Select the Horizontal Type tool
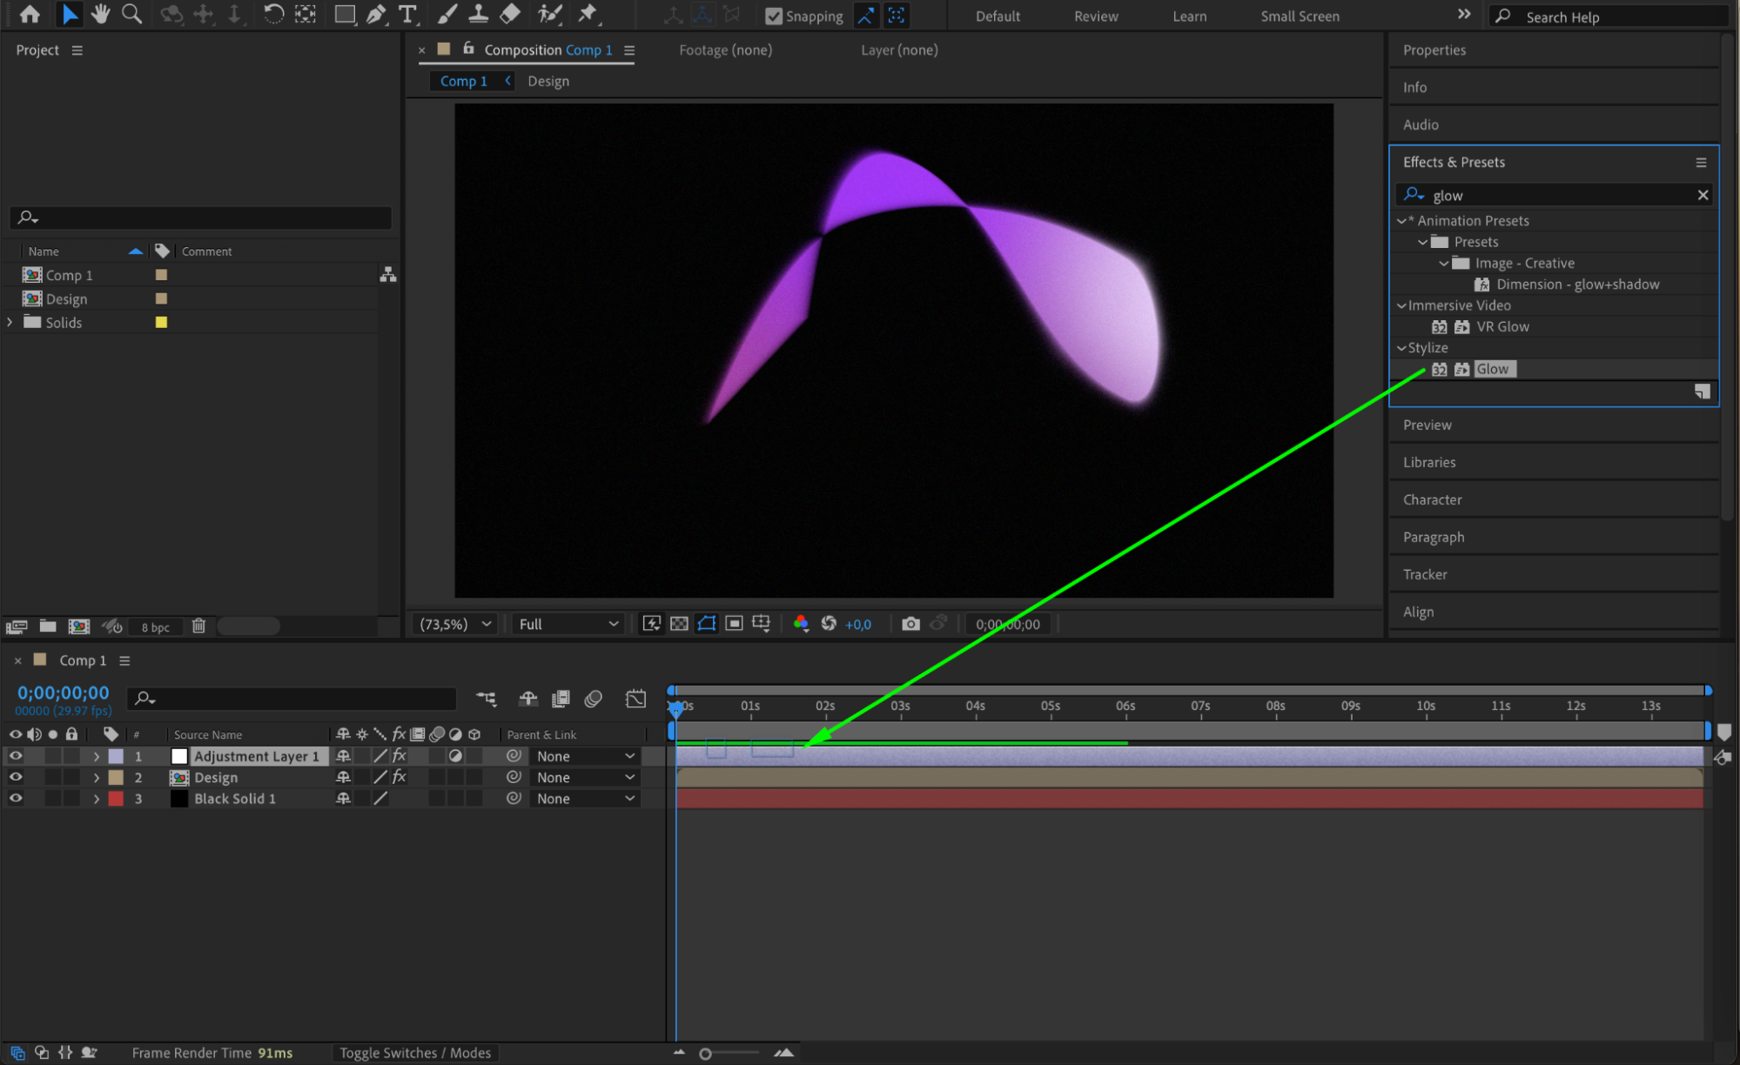Screen dimensions: 1740x1065 (406, 14)
